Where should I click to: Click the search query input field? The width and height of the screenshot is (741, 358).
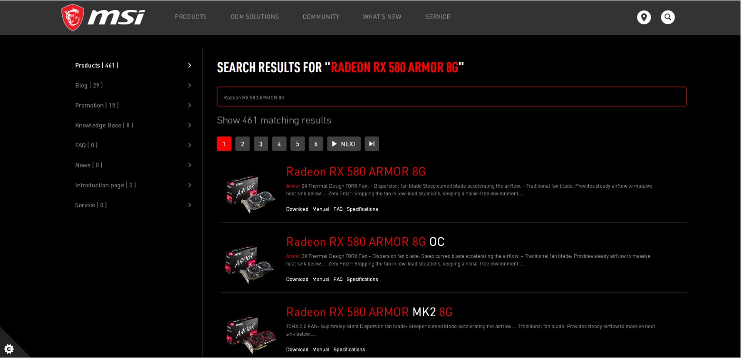pos(452,97)
